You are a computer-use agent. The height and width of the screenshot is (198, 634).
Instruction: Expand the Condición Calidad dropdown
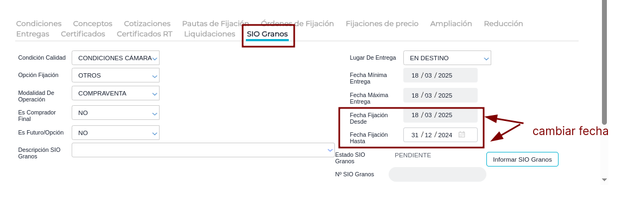(x=116, y=58)
